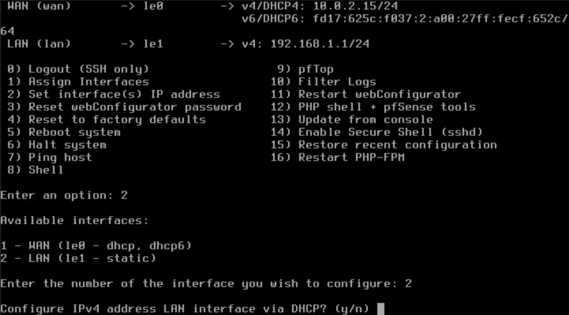Click the 'Assign Interfaces' menu option

(x=88, y=82)
